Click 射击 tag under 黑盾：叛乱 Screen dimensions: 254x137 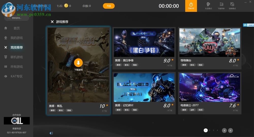coord(61,110)
